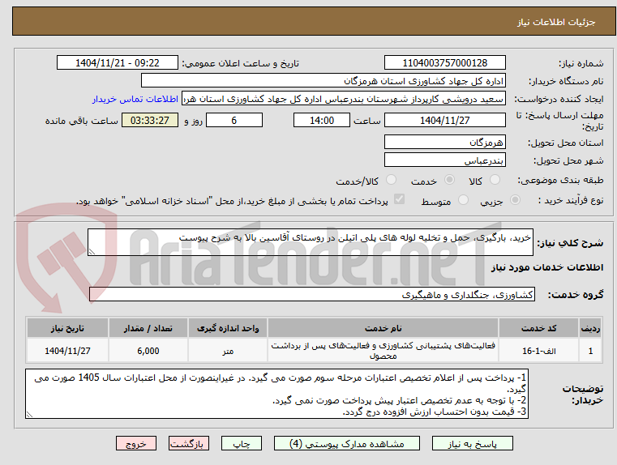Click the نام خدمت column header

[x=383, y=328]
